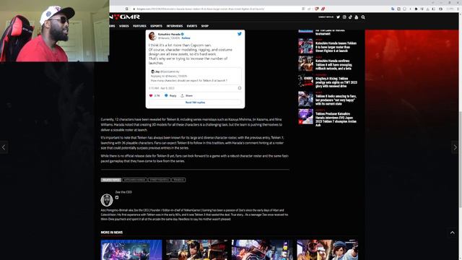Click the tweet's Share arrow icon
The image size is (462, 260).
[182, 95]
